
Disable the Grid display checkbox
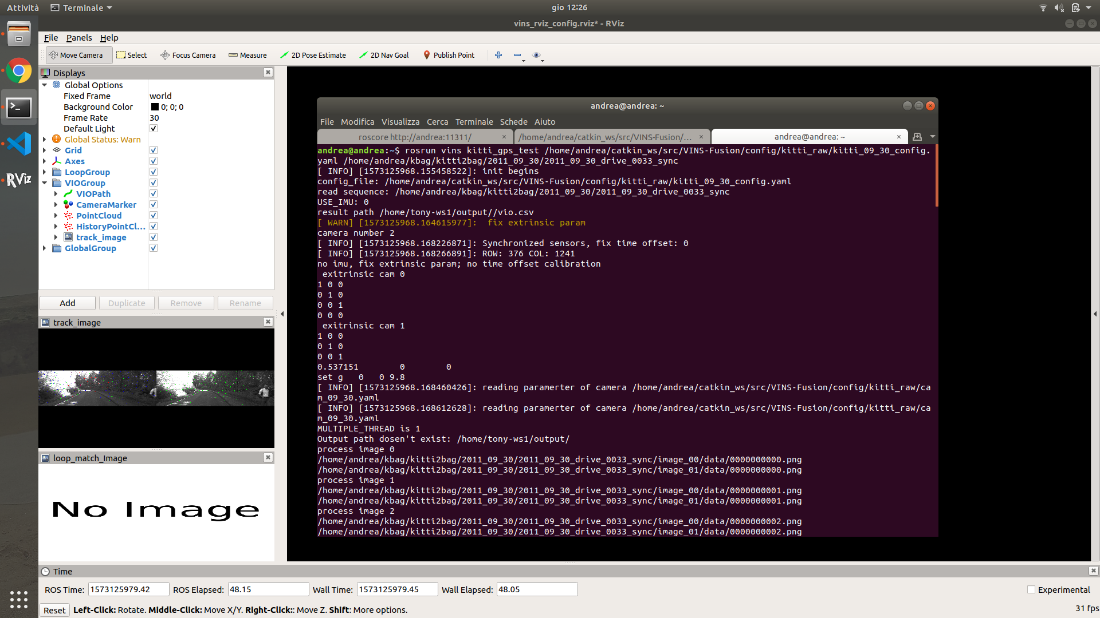pyautogui.click(x=153, y=149)
